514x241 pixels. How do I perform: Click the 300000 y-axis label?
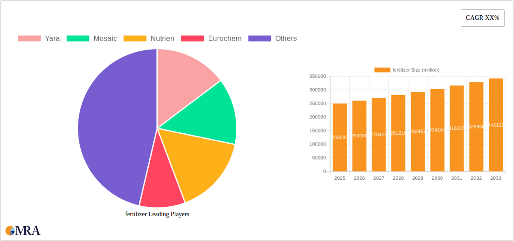click(318, 90)
